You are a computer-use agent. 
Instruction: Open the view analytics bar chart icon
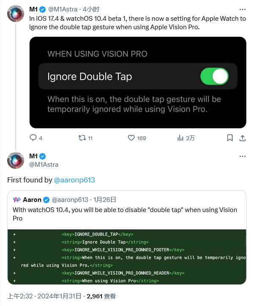tap(180, 138)
